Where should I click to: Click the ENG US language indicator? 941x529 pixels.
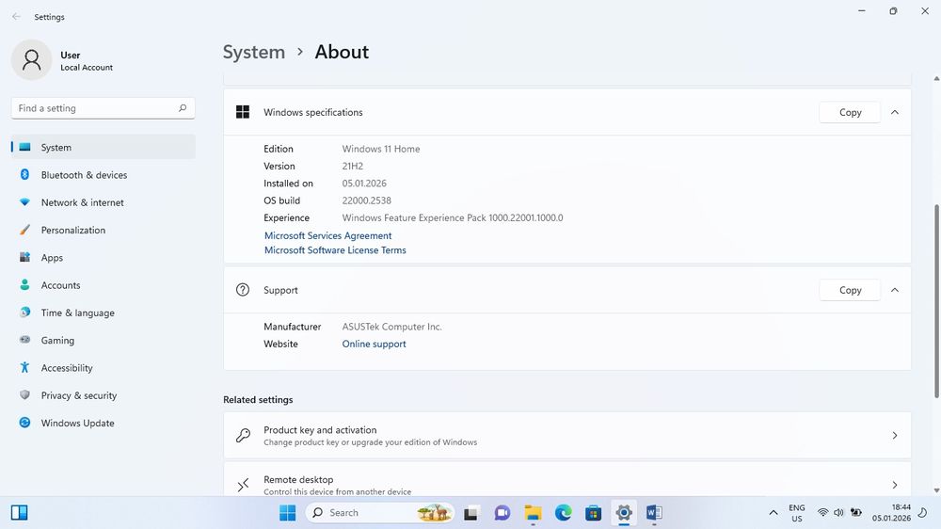796,513
